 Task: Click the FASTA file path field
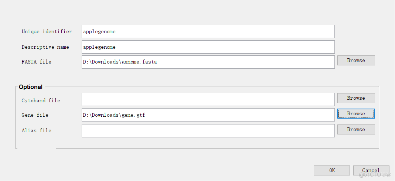click(x=208, y=62)
